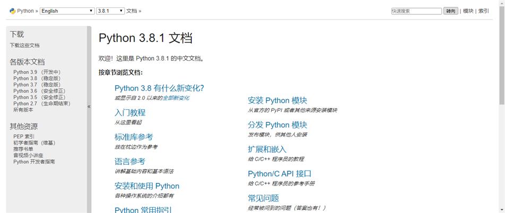Open the 索引 link in header
505x213 pixels.
point(483,11)
